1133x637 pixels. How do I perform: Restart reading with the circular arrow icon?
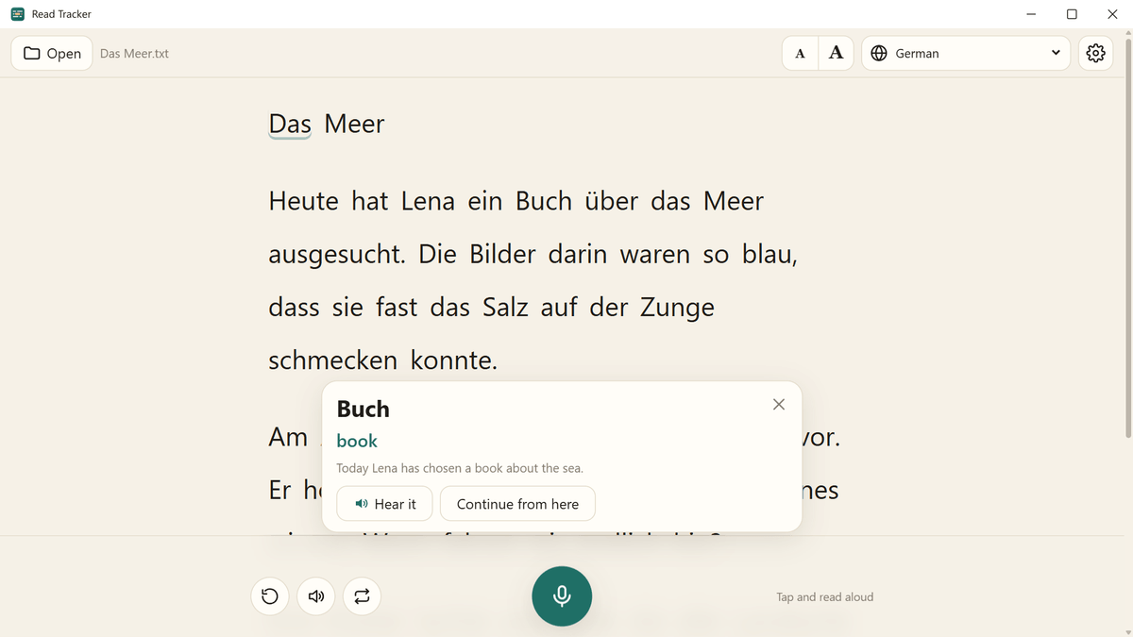[x=270, y=596]
